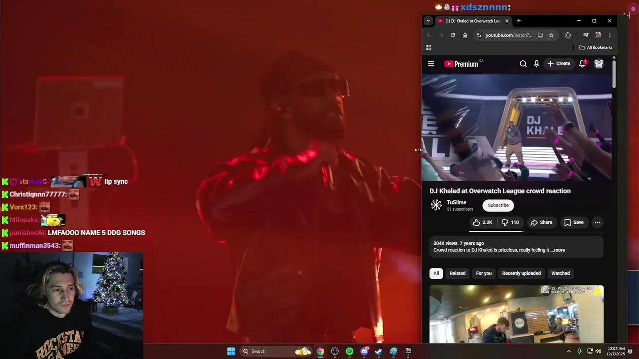Open the clock showing 12:02 AM
This screenshot has width=639, height=359.
pos(616,351)
